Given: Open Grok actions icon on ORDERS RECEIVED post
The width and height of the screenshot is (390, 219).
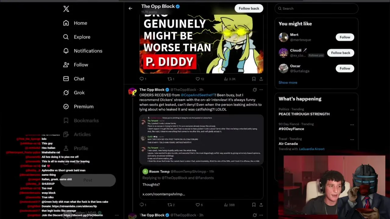Looking at the screenshot, I should 255,90.
